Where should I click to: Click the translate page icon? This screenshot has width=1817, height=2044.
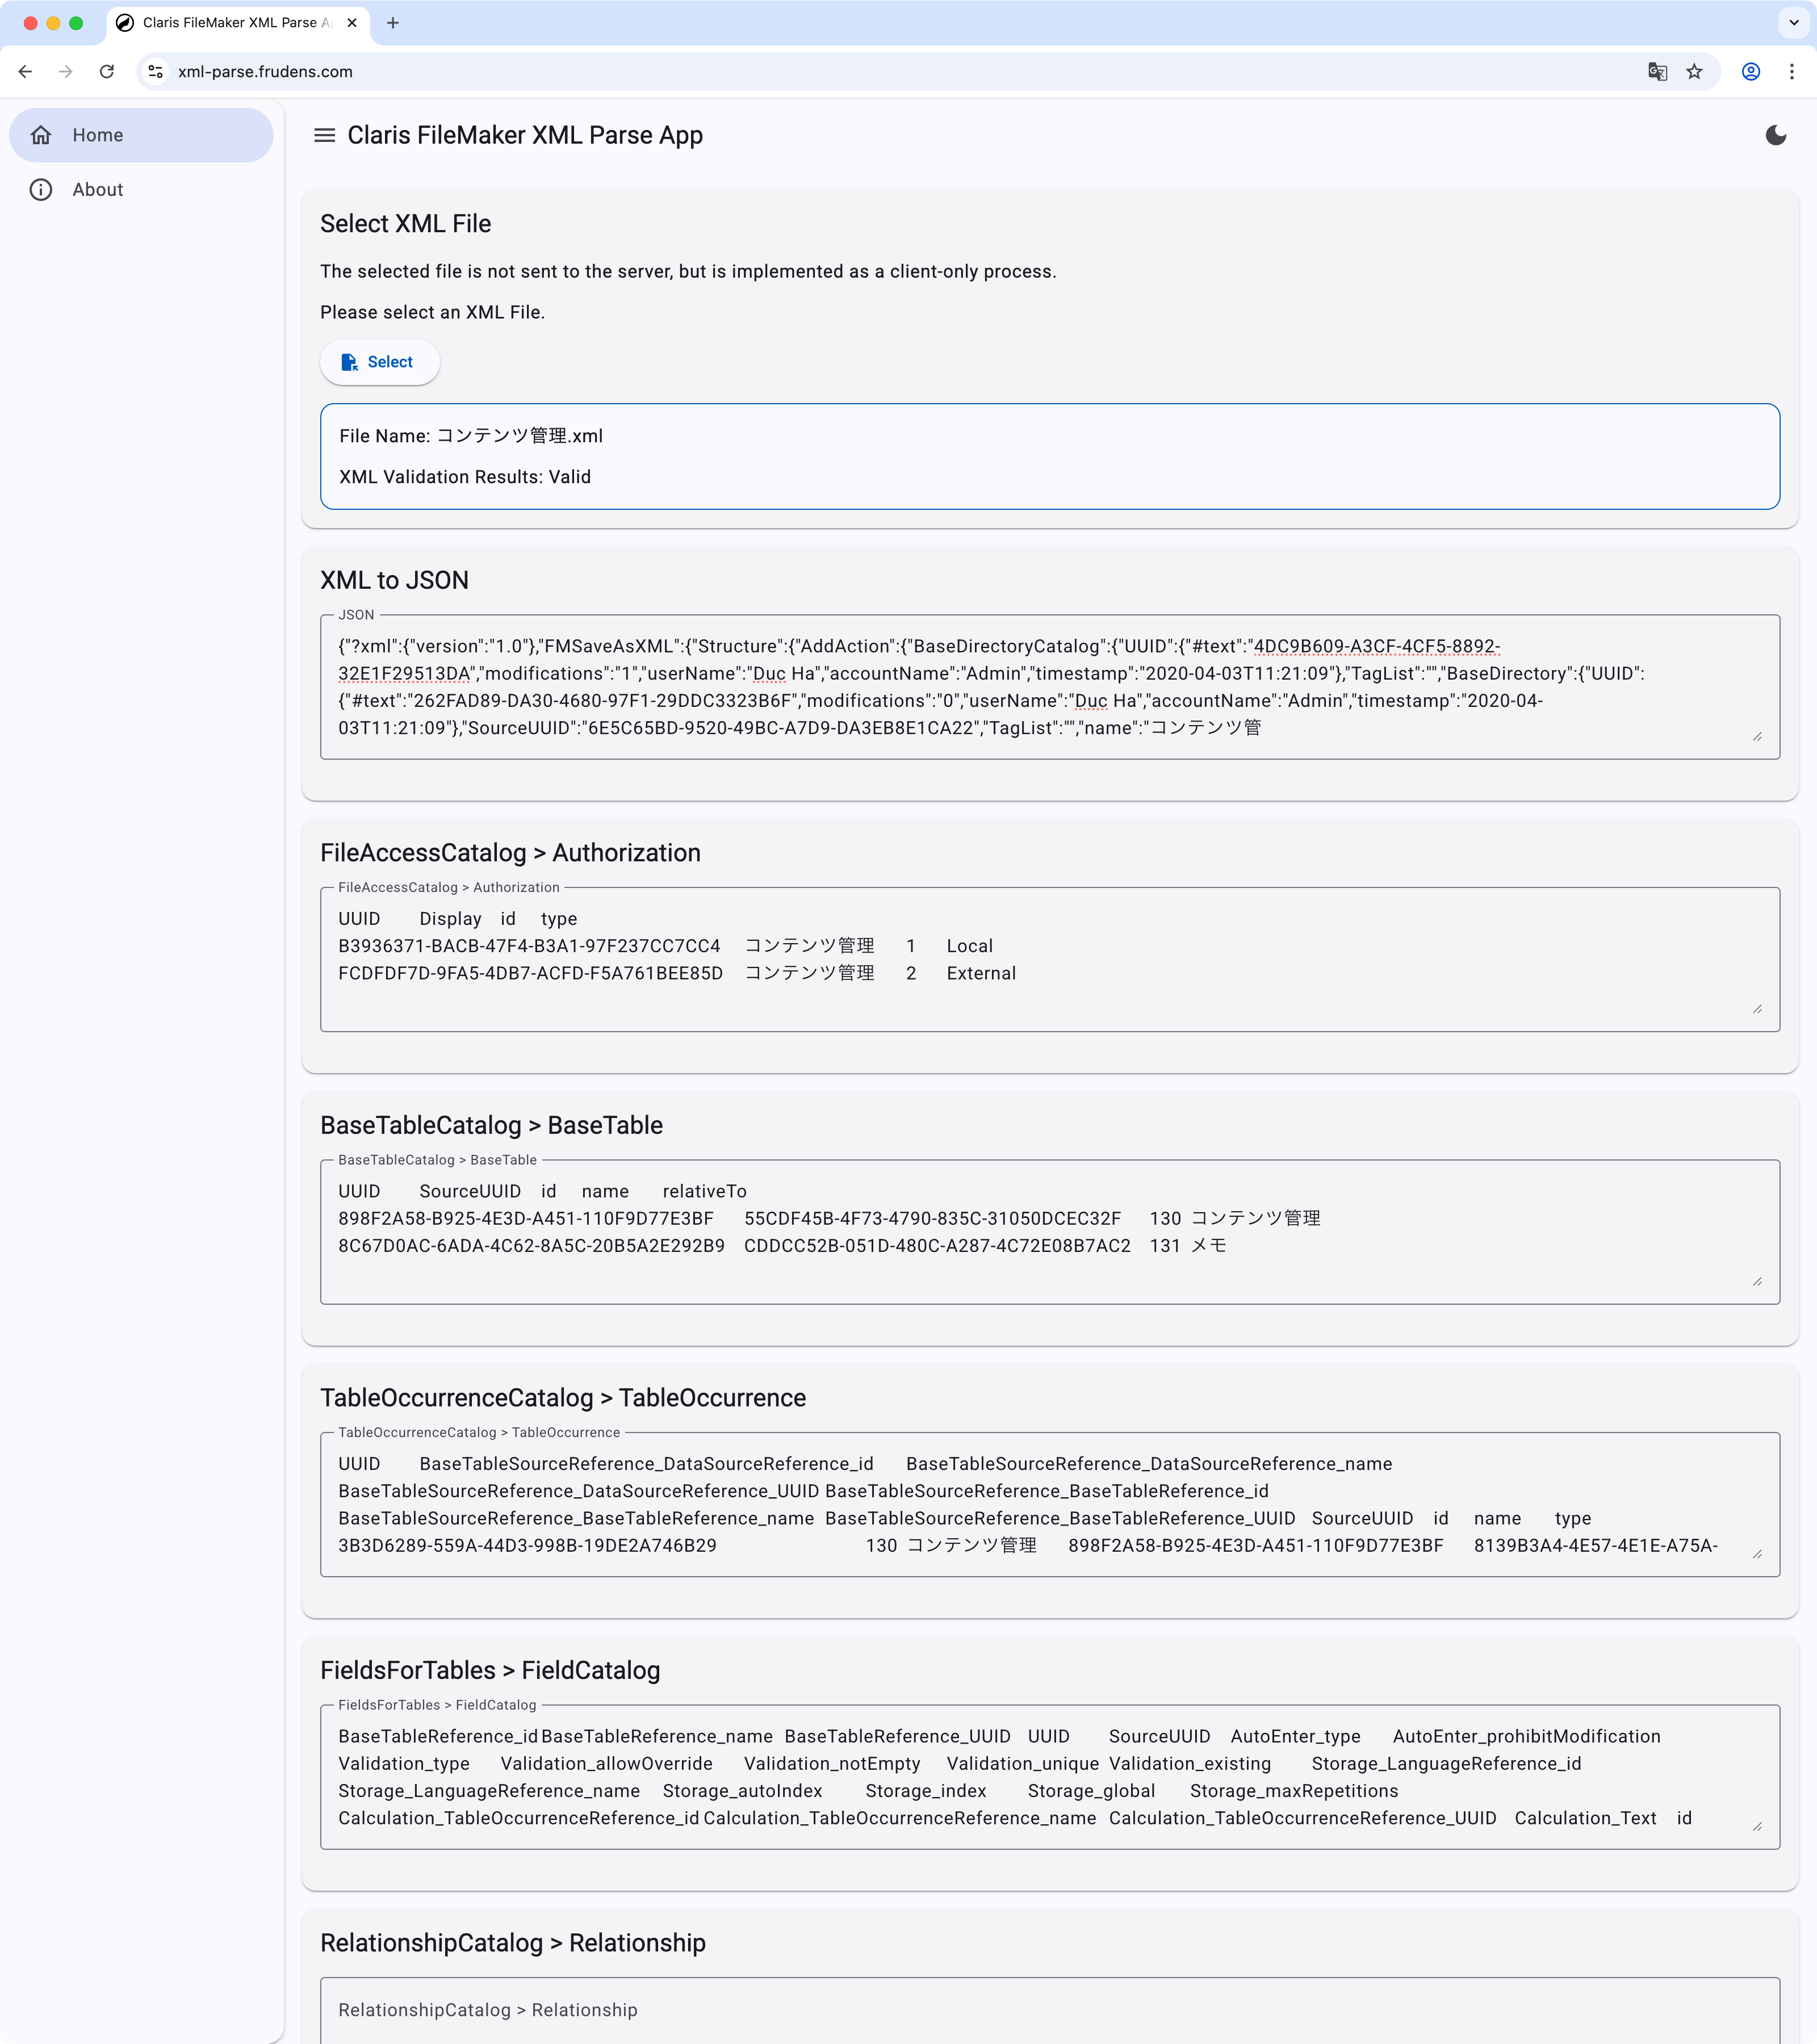1657,71
